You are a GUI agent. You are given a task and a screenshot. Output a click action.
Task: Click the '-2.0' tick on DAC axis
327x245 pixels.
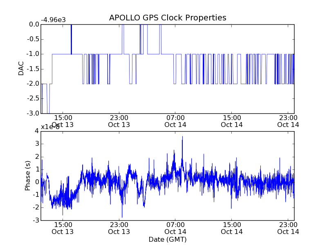33,84
